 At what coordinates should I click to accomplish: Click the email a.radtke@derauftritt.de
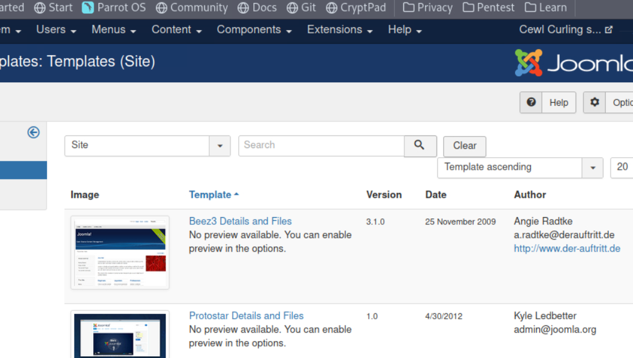click(x=564, y=235)
